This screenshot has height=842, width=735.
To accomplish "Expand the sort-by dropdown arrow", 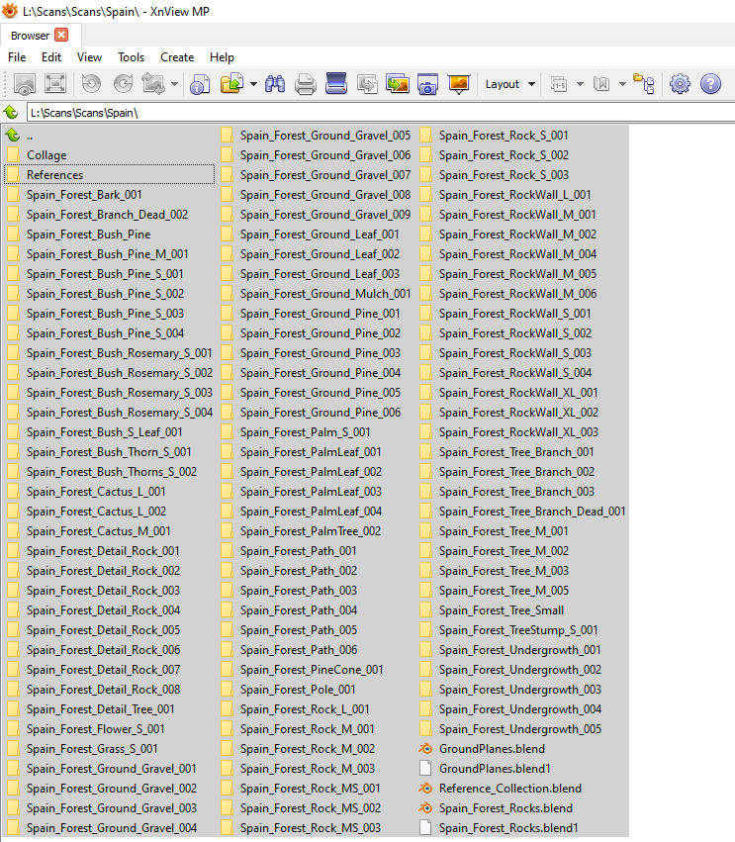I will pyautogui.click(x=580, y=84).
